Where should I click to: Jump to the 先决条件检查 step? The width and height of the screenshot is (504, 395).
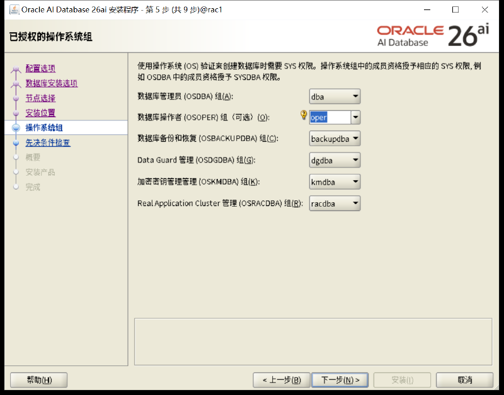click(x=48, y=142)
